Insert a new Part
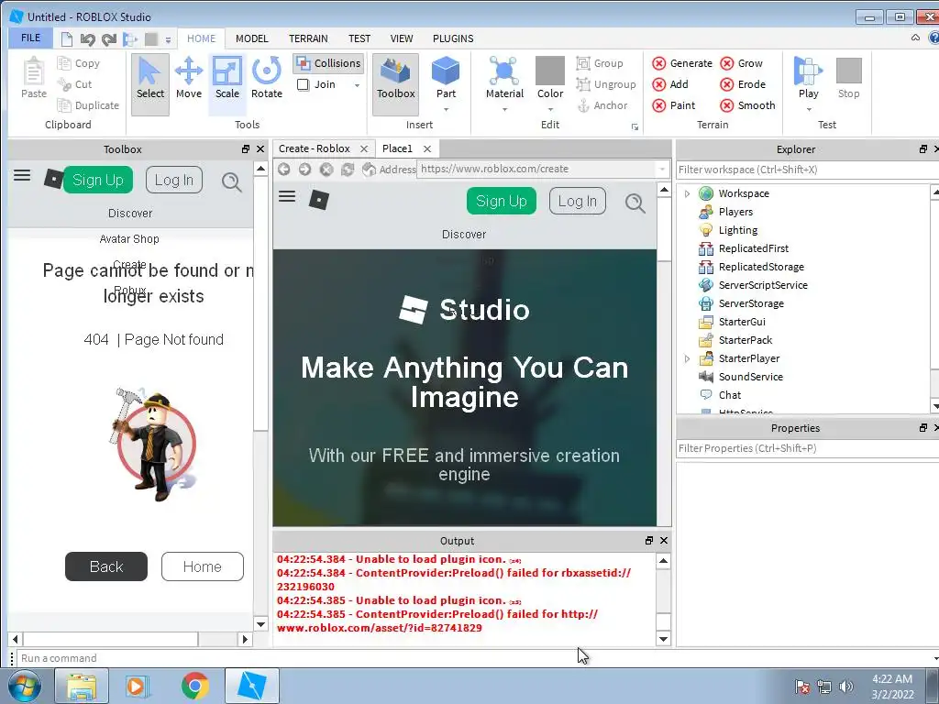The height and width of the screenshot is (704, 939). click(446, 77)
